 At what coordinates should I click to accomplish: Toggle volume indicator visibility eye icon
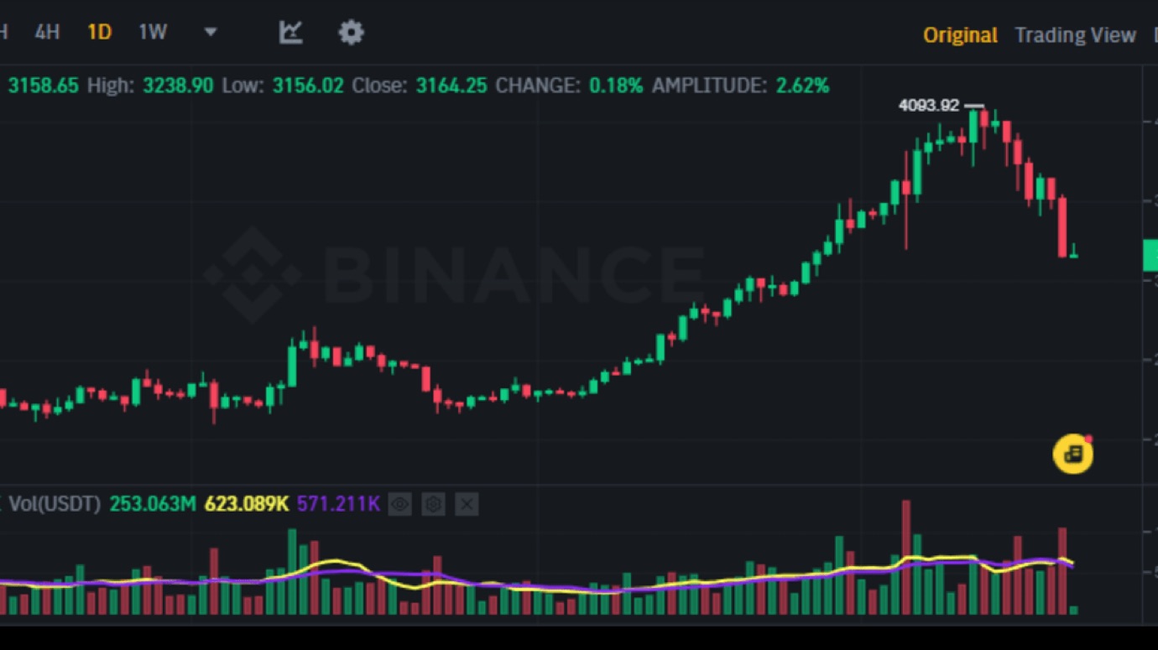pyautogui.click(x=399, y=504)
